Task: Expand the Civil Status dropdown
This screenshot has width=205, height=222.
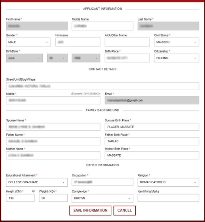Action: tap(176, 42)
